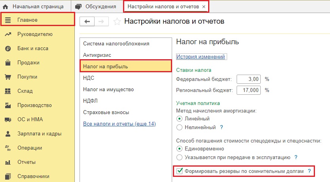Select НДФЛ in settings list
This screenshot has height=182, width=330.
point(126,101)
